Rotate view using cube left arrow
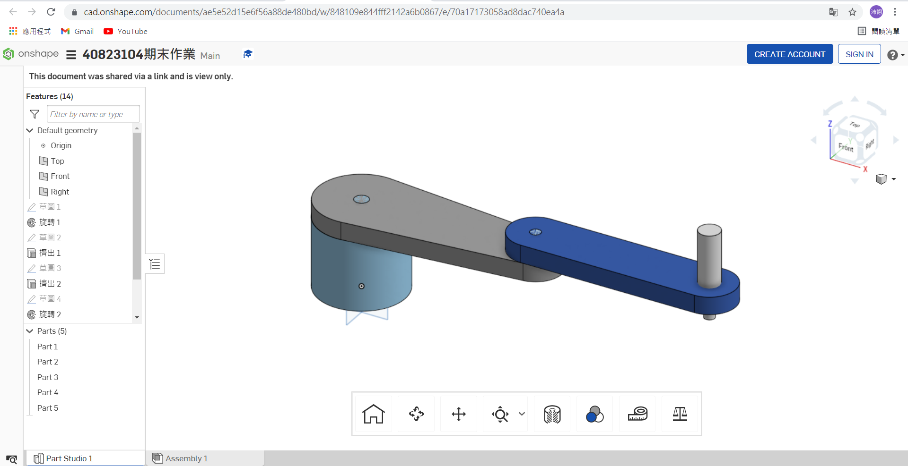908x466 pixels. (814, 140)
